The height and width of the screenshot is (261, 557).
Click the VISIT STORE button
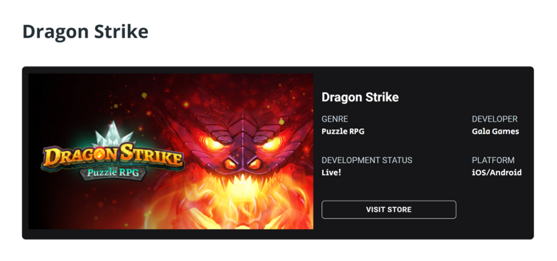click(x=389, y=210)
